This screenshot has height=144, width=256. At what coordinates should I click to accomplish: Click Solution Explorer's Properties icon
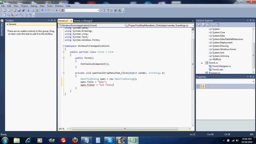coord(199,25)
